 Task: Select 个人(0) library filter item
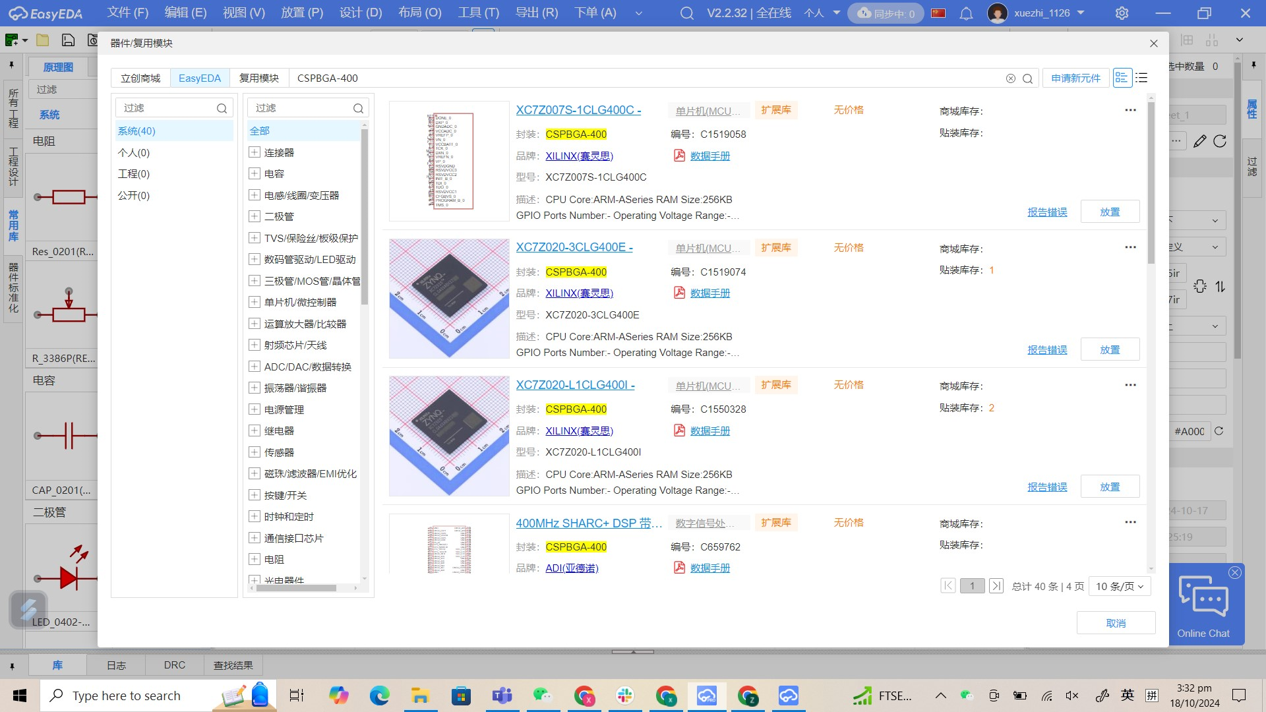tap(134, 152)
